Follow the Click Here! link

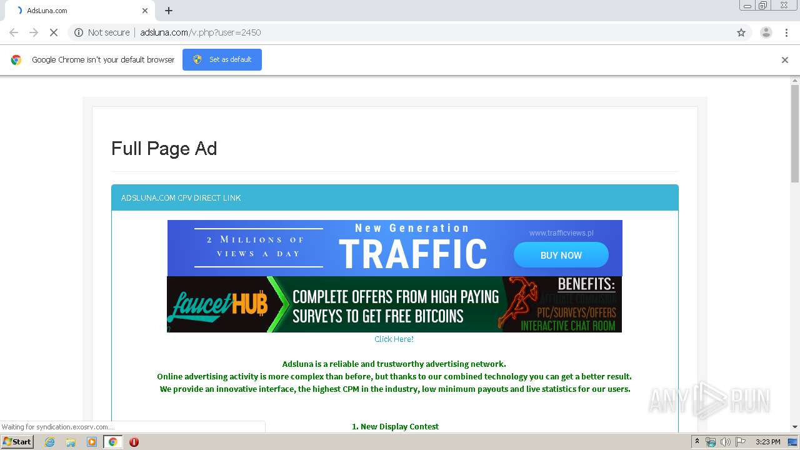coord(394,339)
